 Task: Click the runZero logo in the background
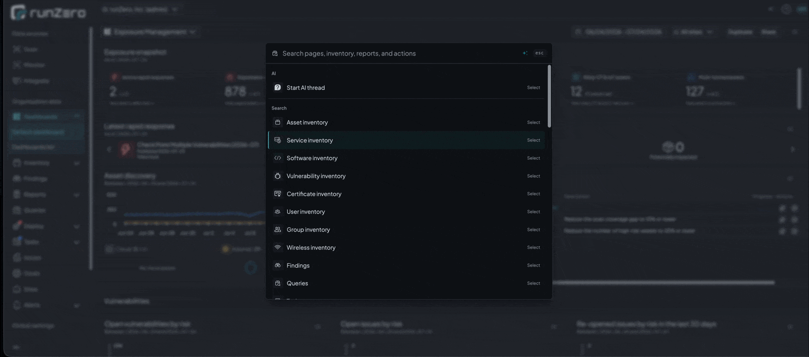[48, 12]
